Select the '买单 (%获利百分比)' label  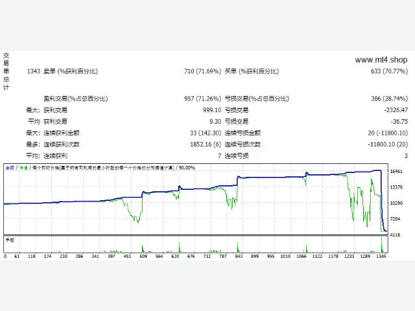point(252,71)
